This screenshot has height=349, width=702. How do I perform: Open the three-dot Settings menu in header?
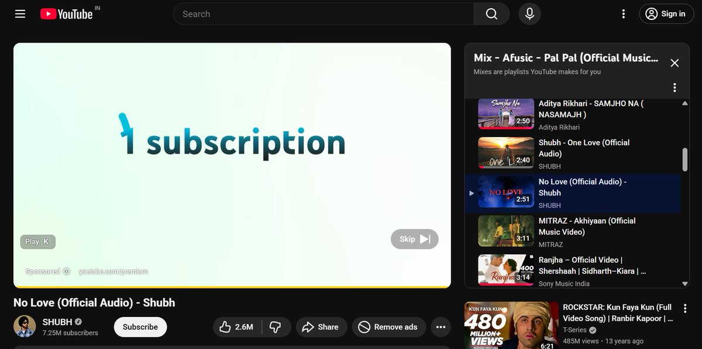[x=624, y=14]
